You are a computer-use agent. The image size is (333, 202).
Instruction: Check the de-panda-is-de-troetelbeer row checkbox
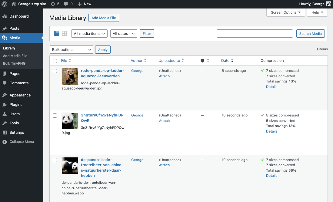tap(55, 160)
